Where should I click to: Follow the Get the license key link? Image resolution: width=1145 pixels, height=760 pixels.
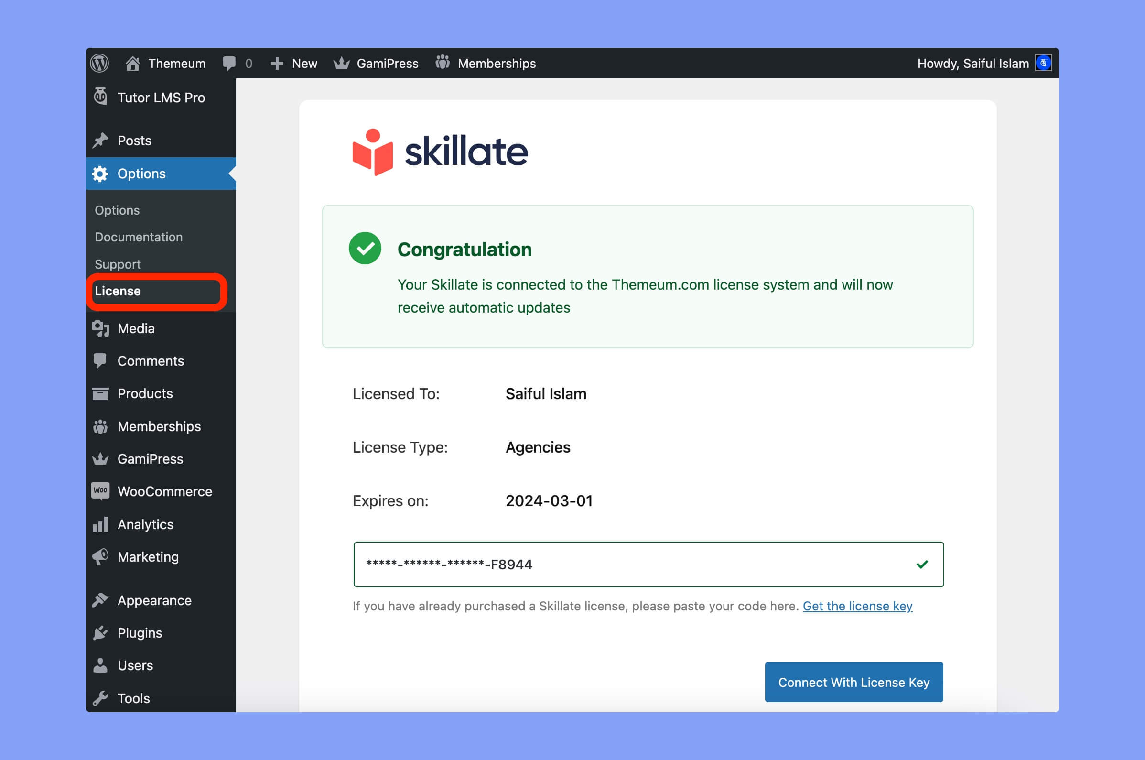tap(857, 606)
